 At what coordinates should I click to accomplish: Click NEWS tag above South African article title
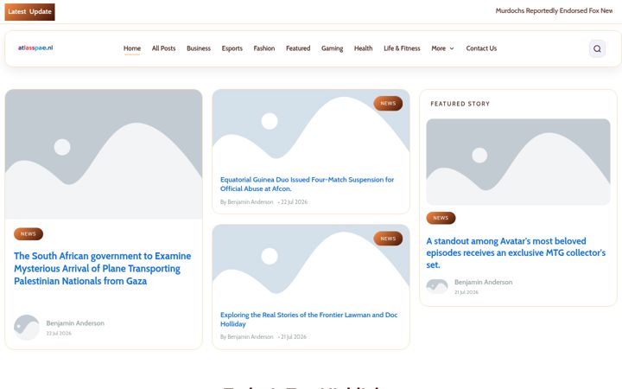coord(29,233)
